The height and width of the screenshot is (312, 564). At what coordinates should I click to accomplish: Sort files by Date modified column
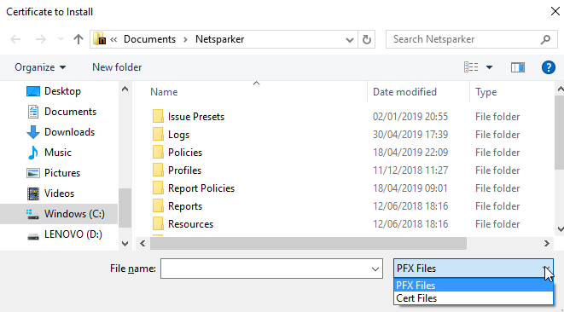click(x=404, y=92)
